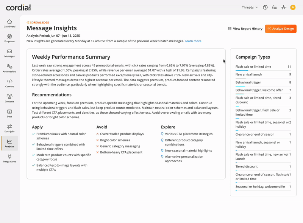The height and width of the screenshot is (223, 303).
Task: Click the Analyze Design button
Action: [x=281, y=29]
